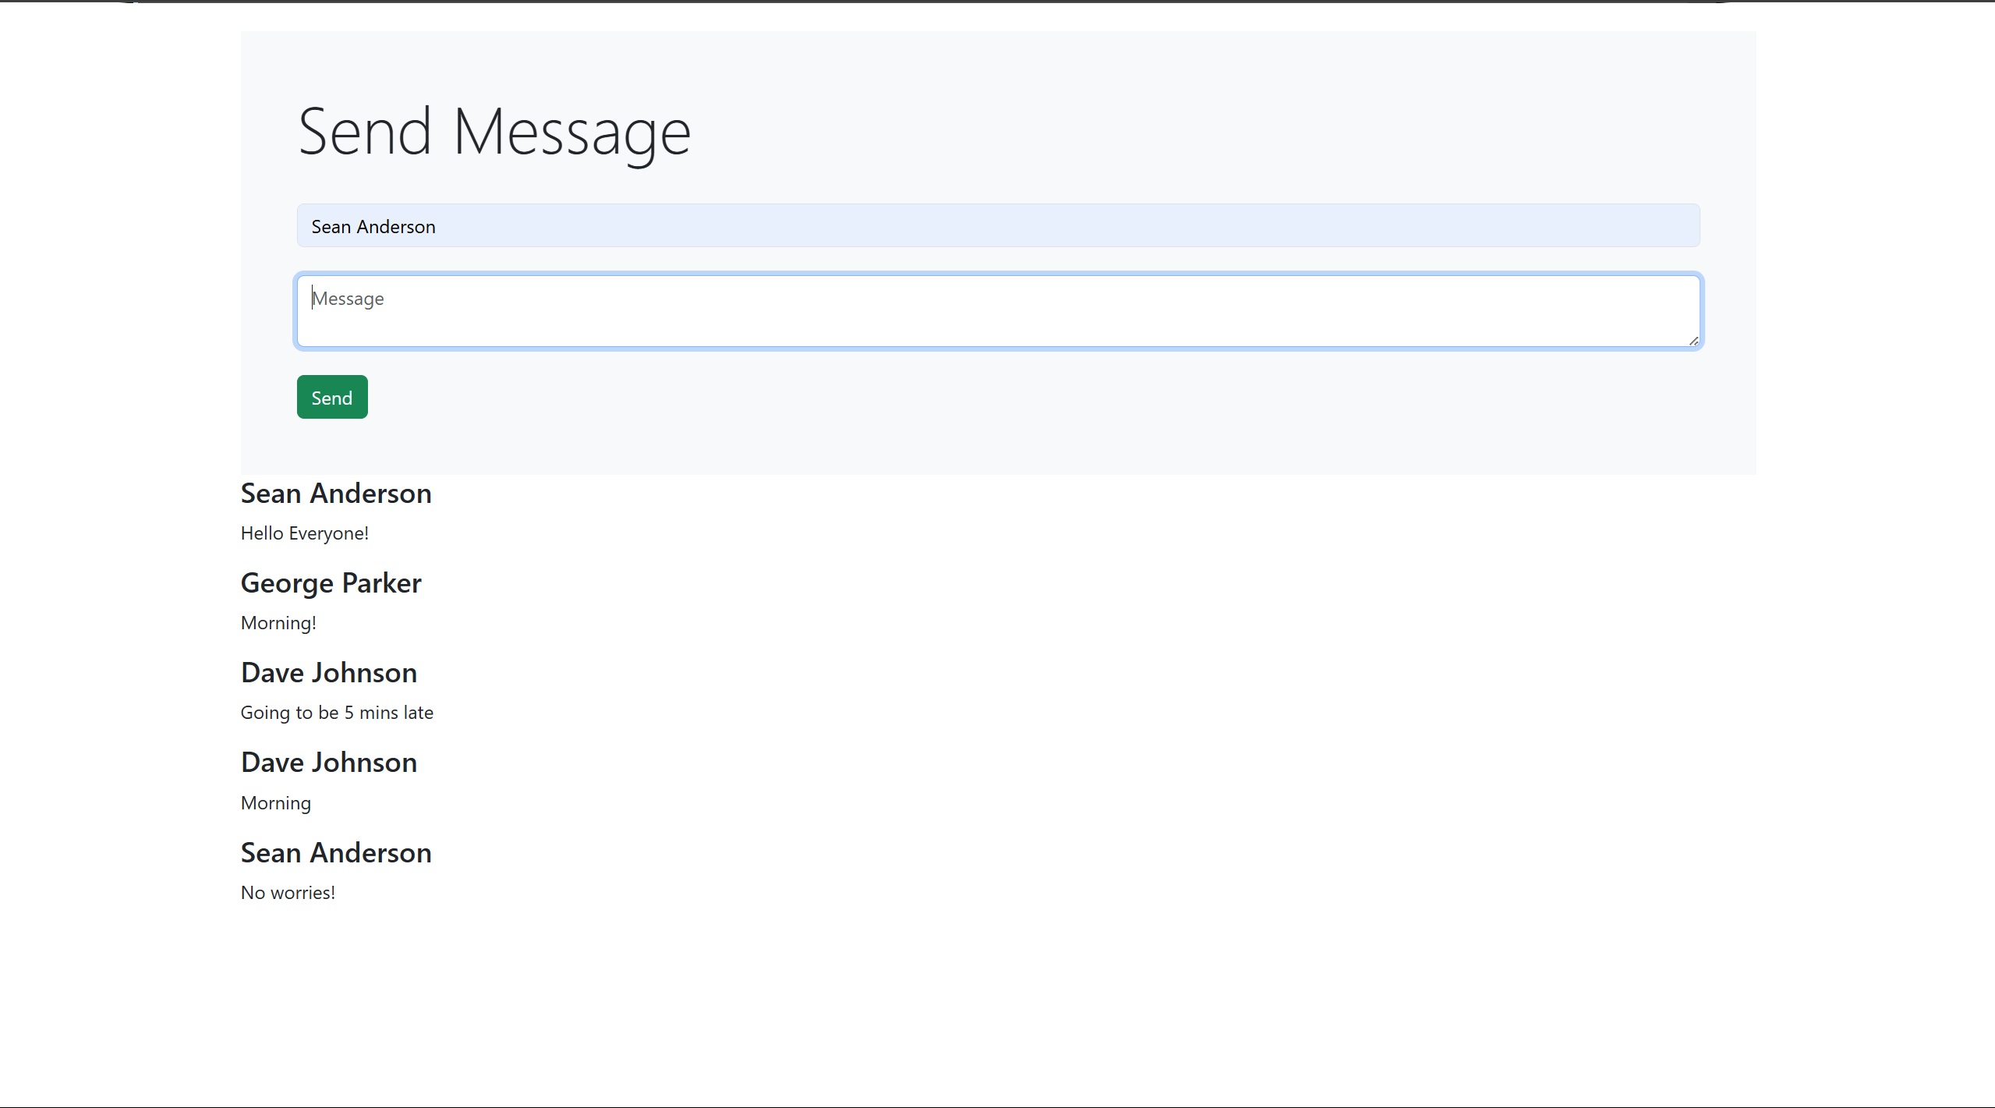Click Dave Johnson name above the late message

pyautogui.click(x=329, y=673)
